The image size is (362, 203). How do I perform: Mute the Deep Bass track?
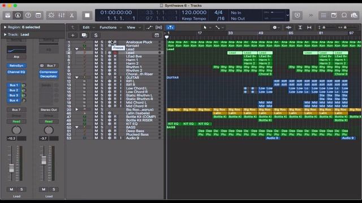click(x=96, y=131)
